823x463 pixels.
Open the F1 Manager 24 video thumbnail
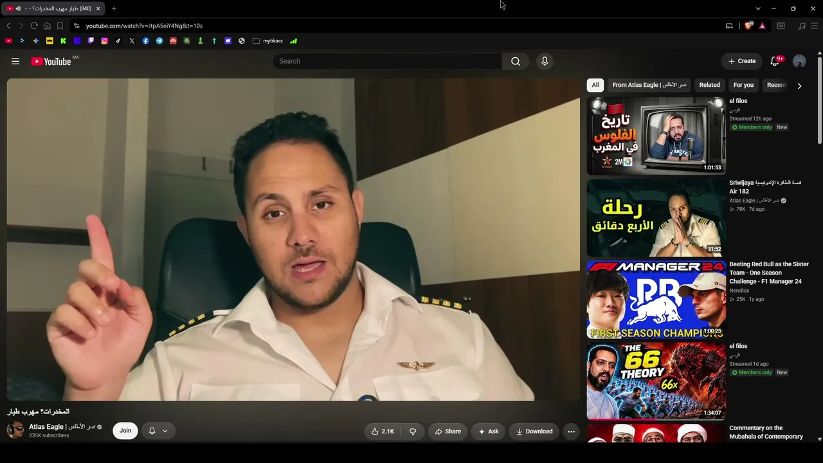[x=656, y=299]
